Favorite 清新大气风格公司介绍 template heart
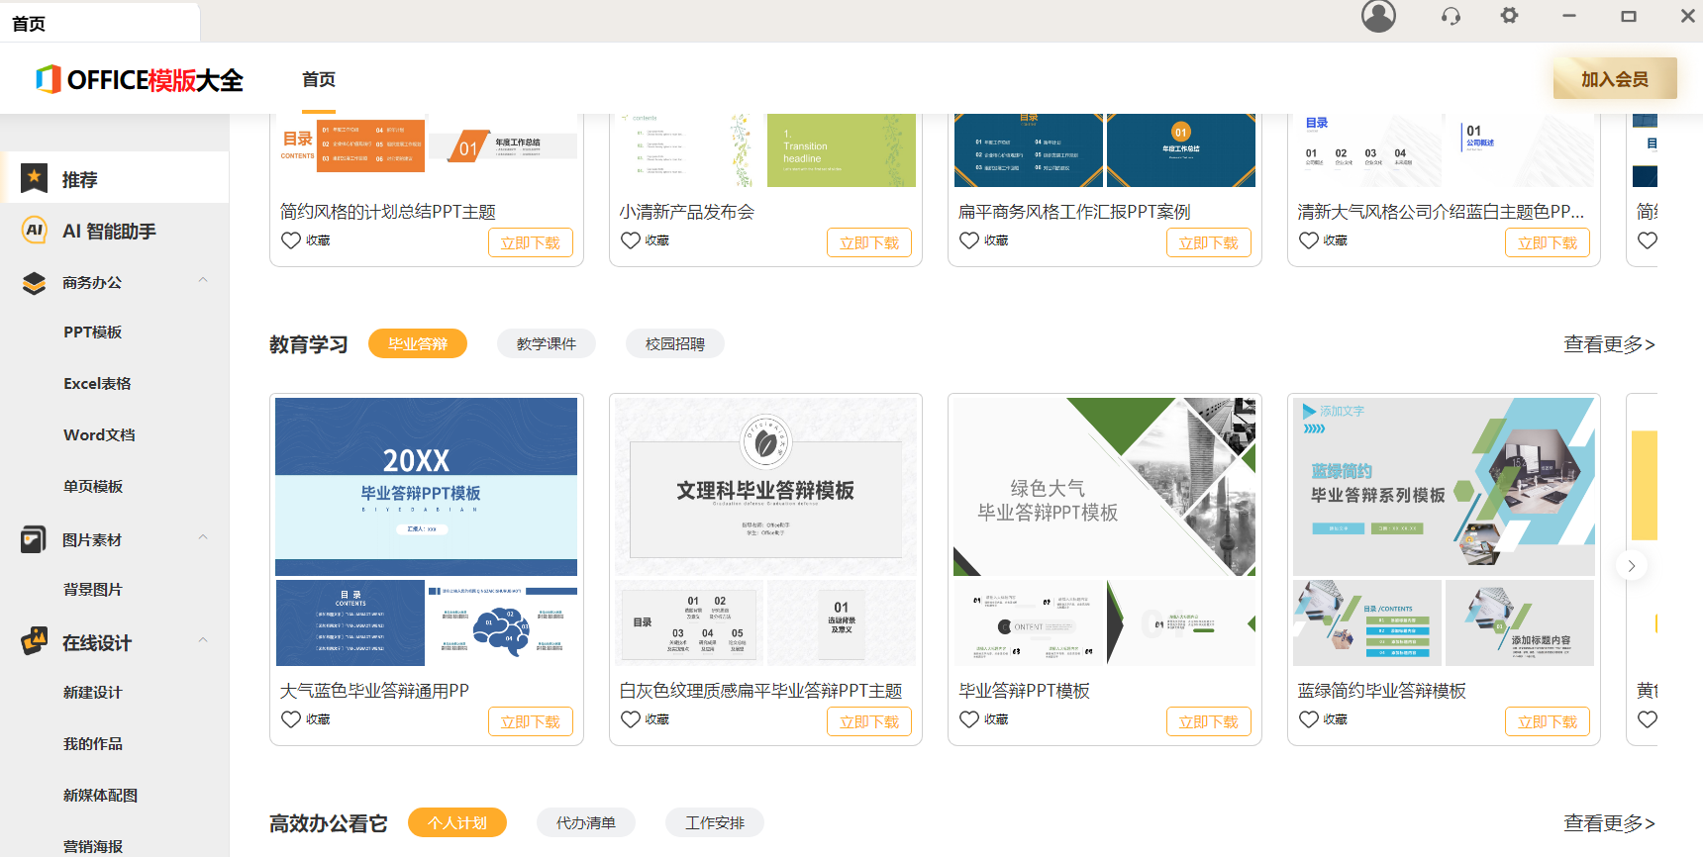The width and height of the screenshot is (1703, 857). [x=1309, y=240]
